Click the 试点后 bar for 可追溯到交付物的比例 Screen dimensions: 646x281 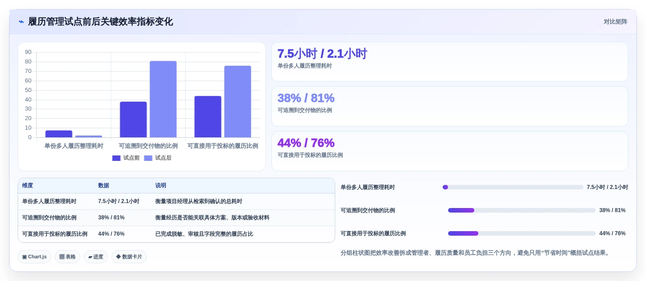[x=163, y=99]
